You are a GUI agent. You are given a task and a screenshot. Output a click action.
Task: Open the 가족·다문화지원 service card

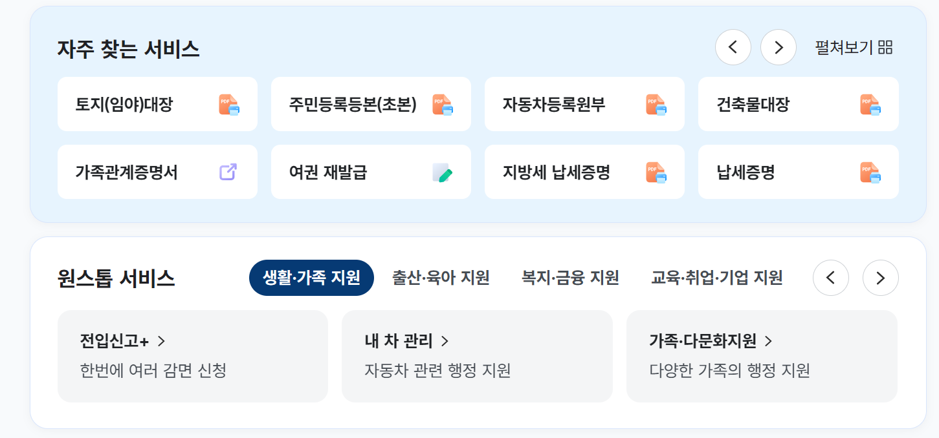[x=762, y=356]
